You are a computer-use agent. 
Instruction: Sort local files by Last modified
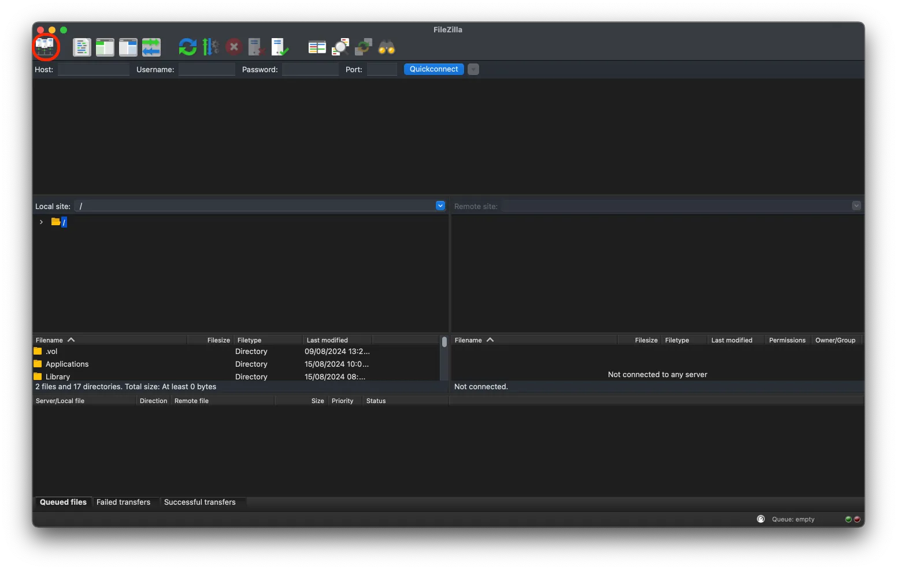[x=338, y=340]
